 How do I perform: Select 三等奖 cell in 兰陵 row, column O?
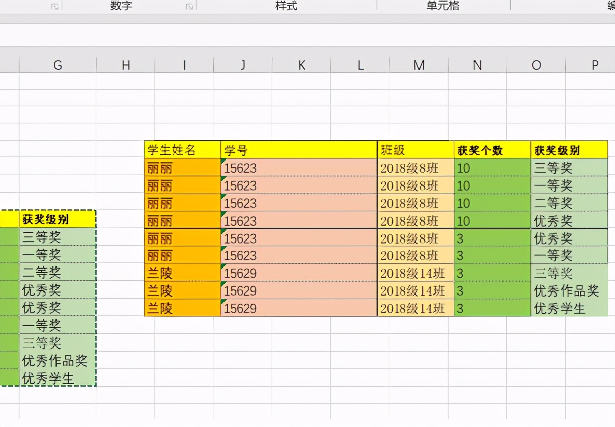pyautogui.click(x=569, y=273)
